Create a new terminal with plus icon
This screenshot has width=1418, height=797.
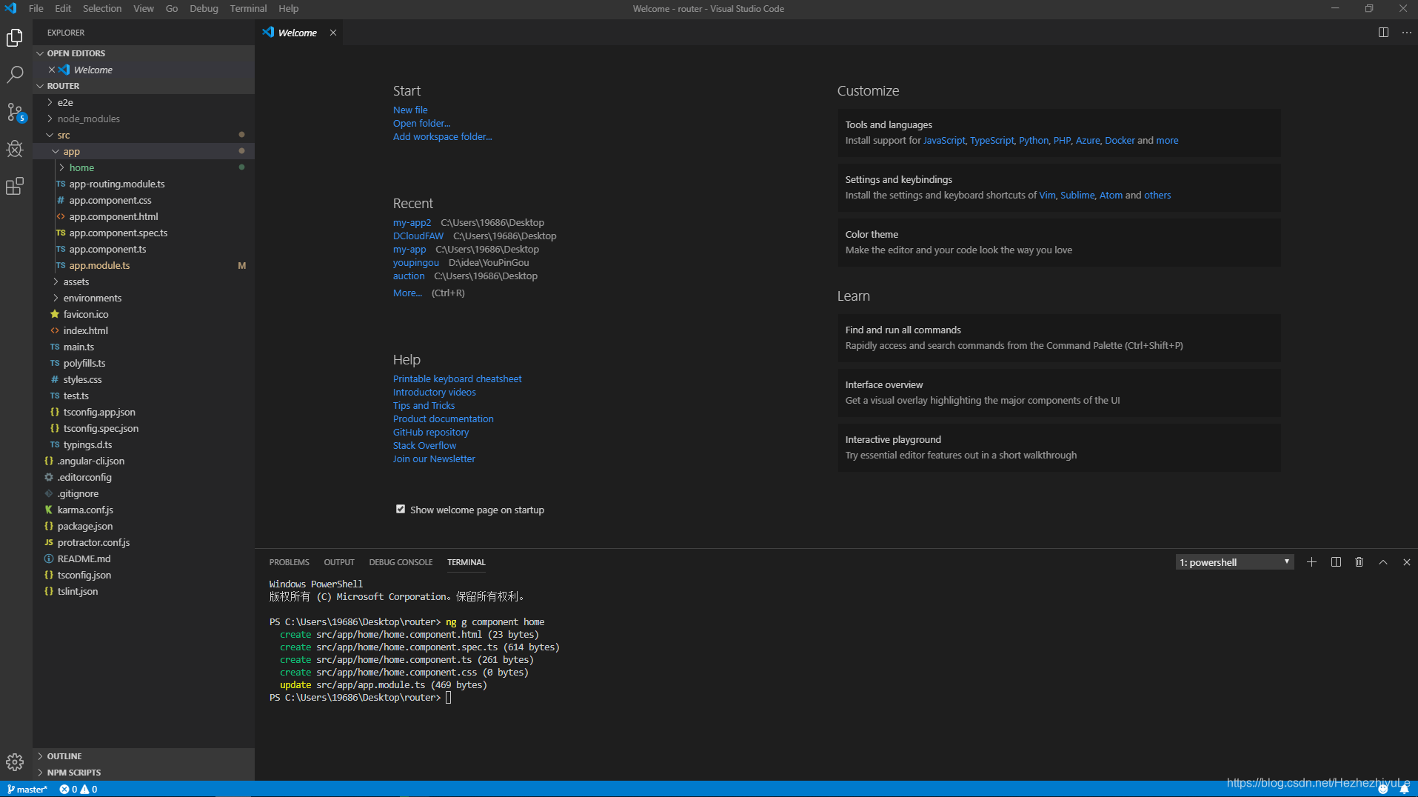point(1311,562)
